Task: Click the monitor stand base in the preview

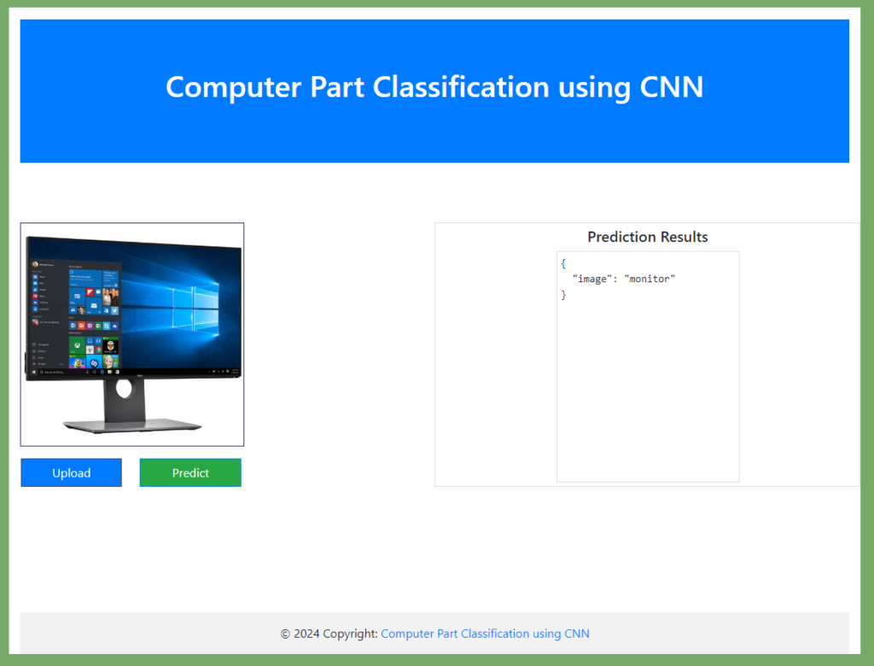Action: [132, 426]
